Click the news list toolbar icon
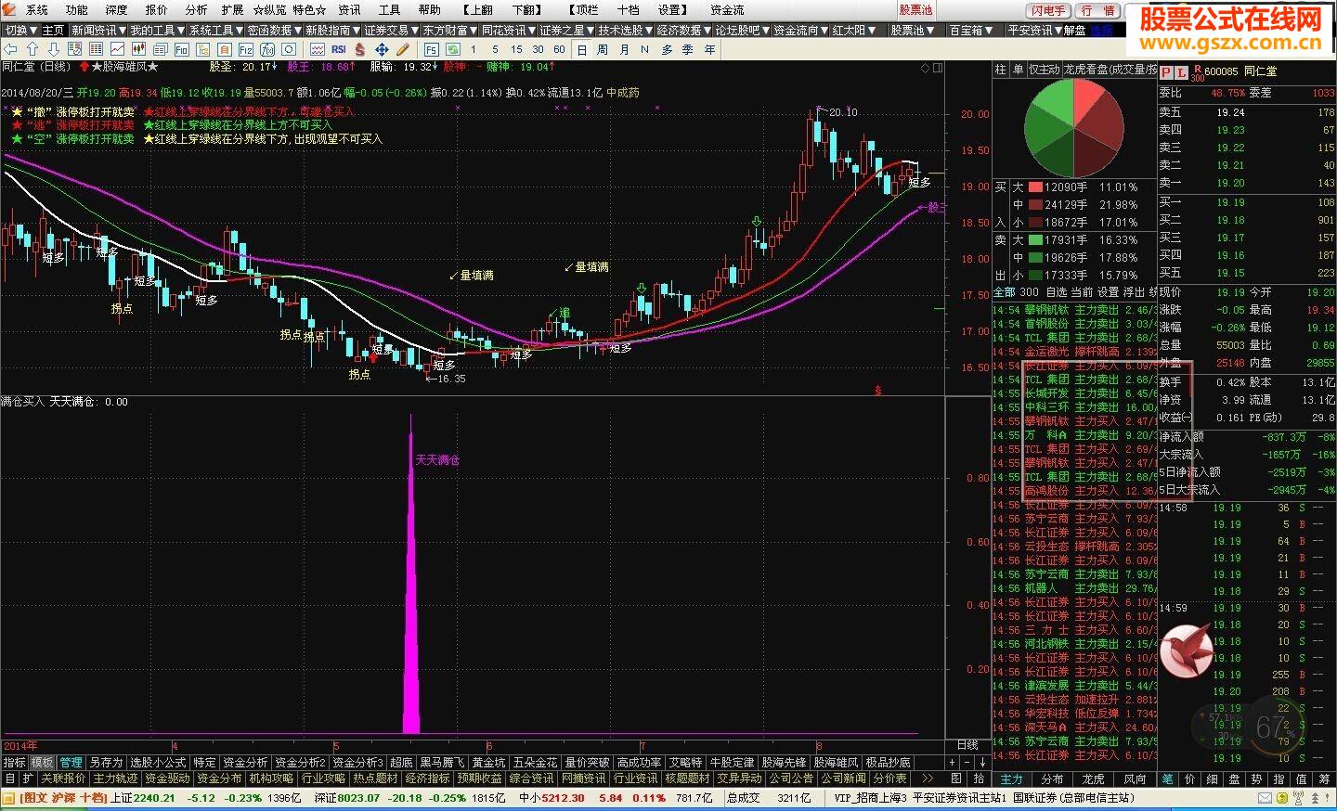1337x811 pixels. (160, 49)
